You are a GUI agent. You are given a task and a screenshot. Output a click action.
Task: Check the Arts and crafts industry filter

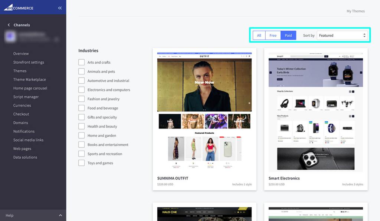[x=81, y=62]
